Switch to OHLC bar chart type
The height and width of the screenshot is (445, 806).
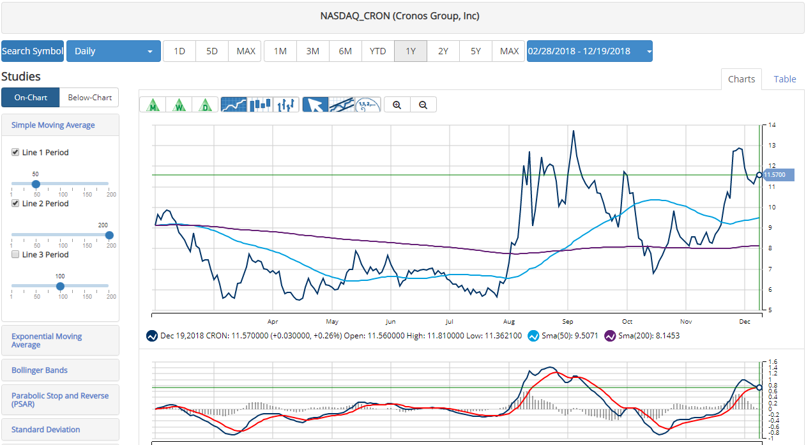(x=286, y=105)
